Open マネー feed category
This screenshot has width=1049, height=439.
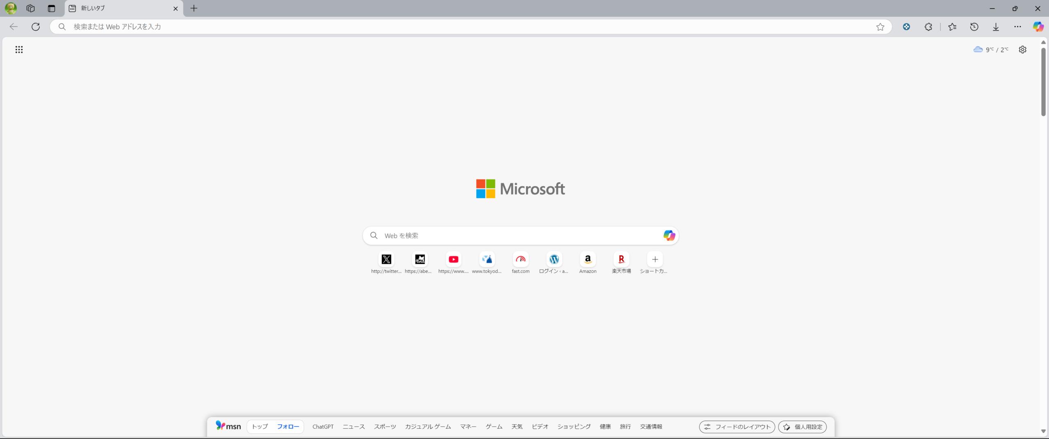(x=468, y=427)
